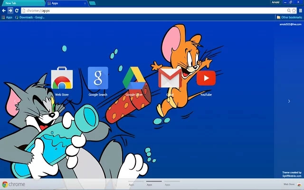This screenshot has width=304, height=190.
Task: Reload the current page
Action: tap(17, 10)
